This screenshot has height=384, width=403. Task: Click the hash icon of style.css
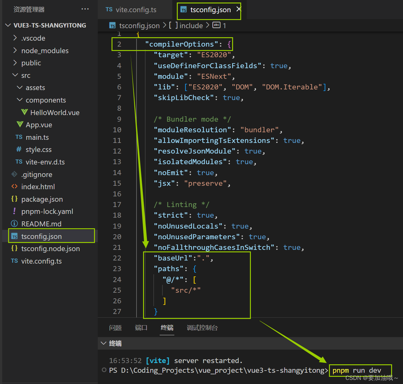point(19,149)
